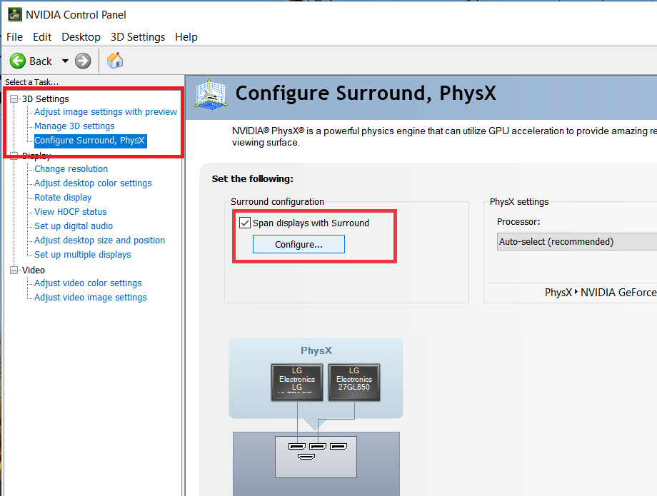
Task: Click the first DisplayPort connector icon
Action: 297,447
